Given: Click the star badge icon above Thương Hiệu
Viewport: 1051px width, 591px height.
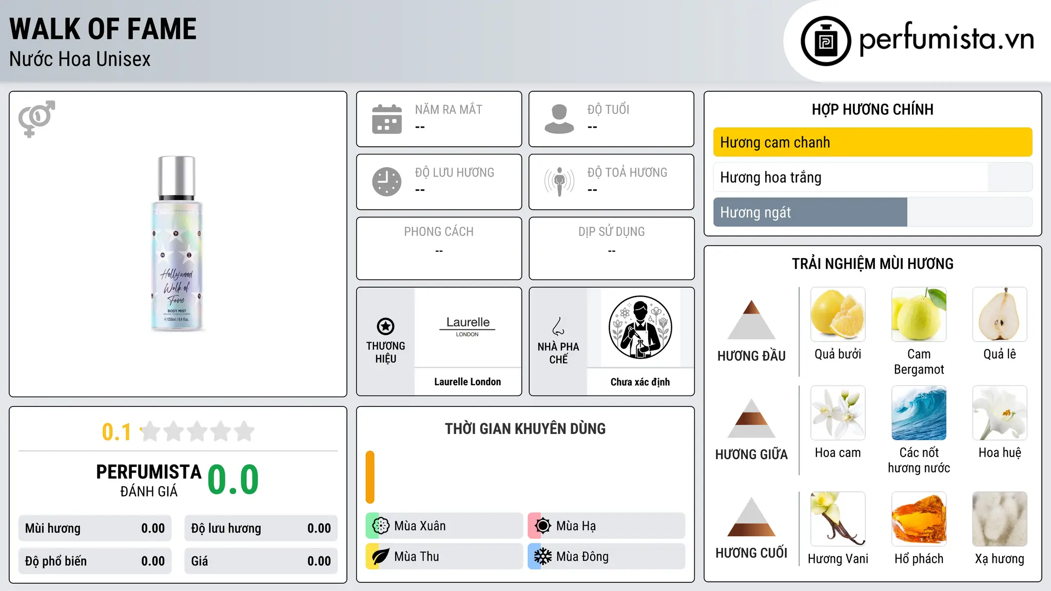Looking at the screenshot, I should [385, 326].
